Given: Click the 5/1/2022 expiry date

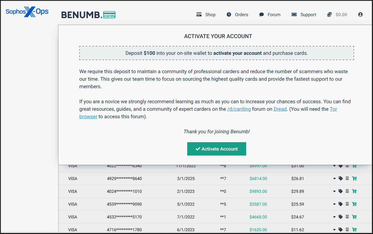Looking at the screenshot, I should [186, 204].
